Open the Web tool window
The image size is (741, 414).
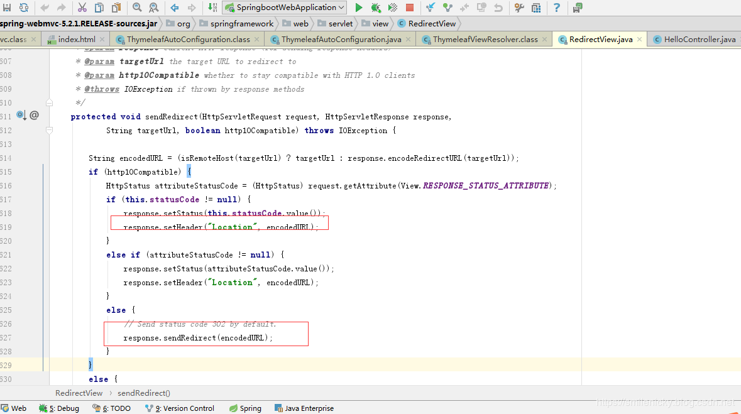point(14,408)
